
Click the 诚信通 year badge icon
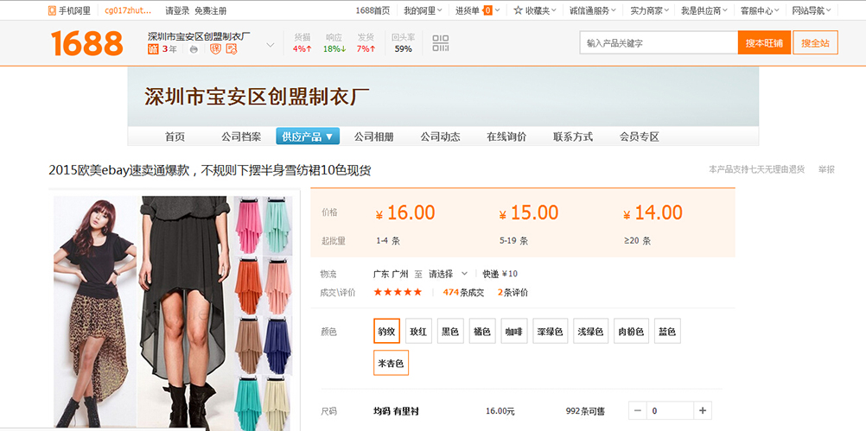pos(153,49)
